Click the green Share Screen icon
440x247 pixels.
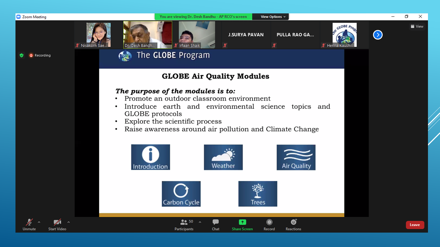point(242,222)
